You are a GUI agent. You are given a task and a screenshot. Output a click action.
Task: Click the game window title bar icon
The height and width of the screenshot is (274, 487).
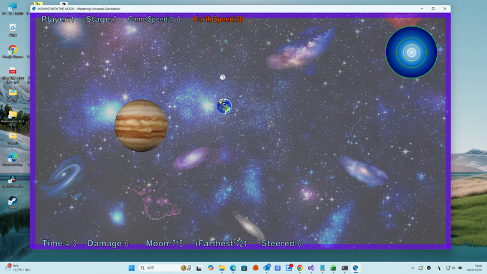[x=34, y=9]
